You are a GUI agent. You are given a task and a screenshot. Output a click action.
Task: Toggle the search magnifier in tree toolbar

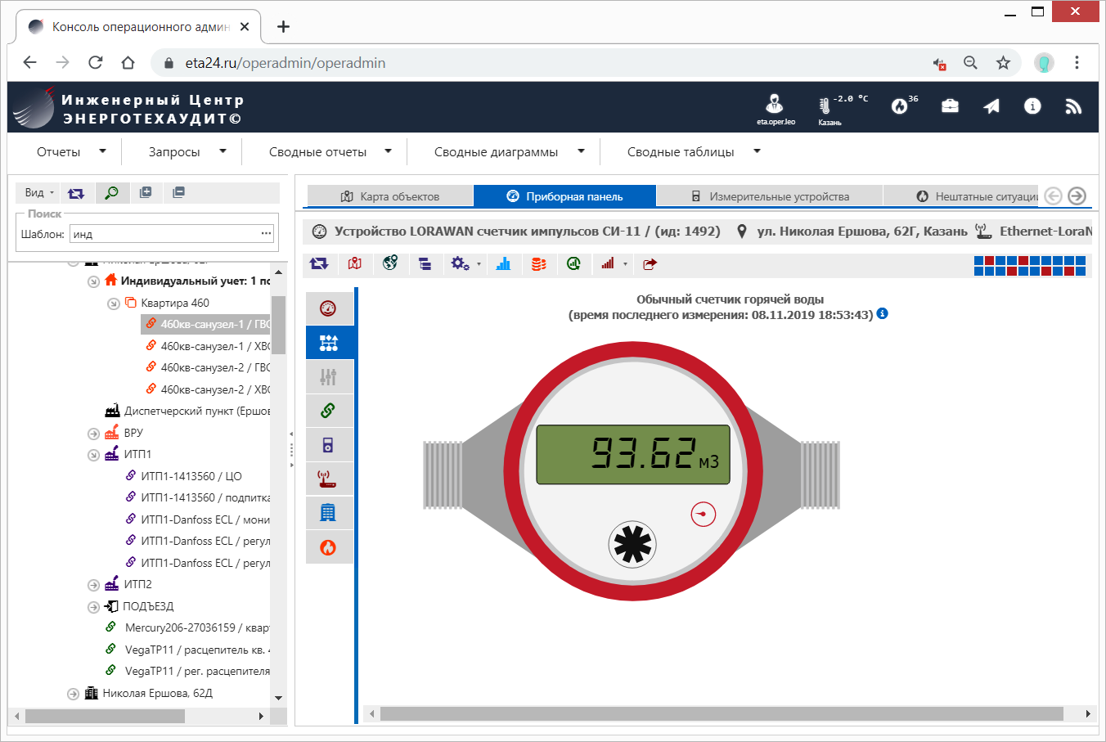(111, 192)
